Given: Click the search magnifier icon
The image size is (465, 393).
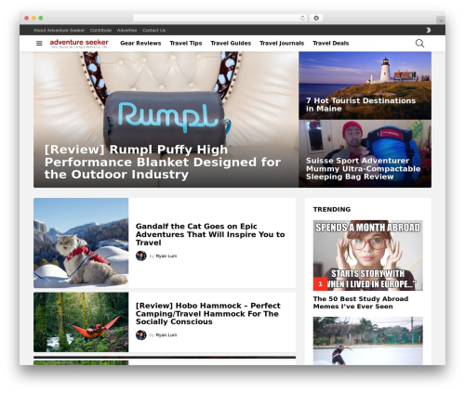Looking at the screenshot, I should coord(419,43).
